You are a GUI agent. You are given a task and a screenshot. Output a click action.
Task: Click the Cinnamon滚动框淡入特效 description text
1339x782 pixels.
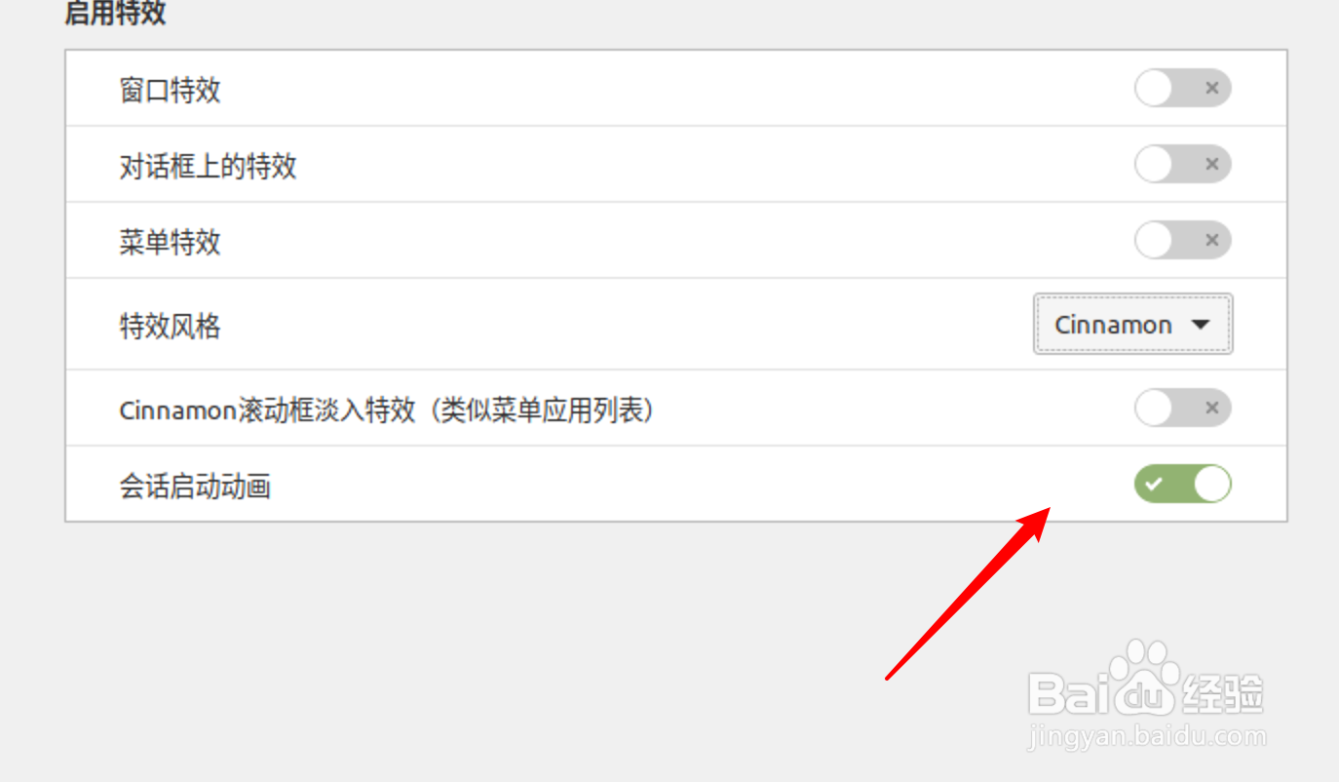(387, 411)
